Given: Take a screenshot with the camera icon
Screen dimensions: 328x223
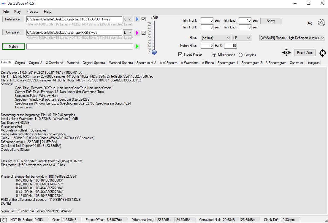Looking at the screenshot, I should tap(4, 220).
